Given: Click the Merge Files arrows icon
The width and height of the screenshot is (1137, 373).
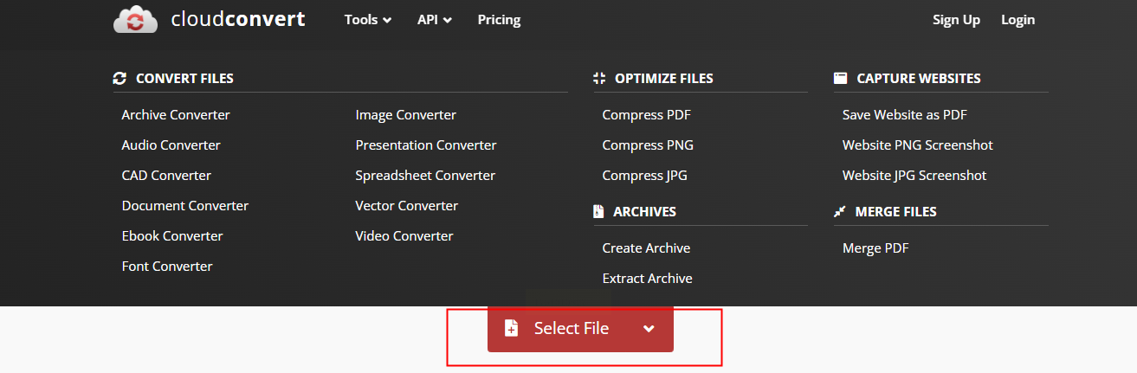Looking at the screenshot, I should pyautogui.click(x=840, y=211).
